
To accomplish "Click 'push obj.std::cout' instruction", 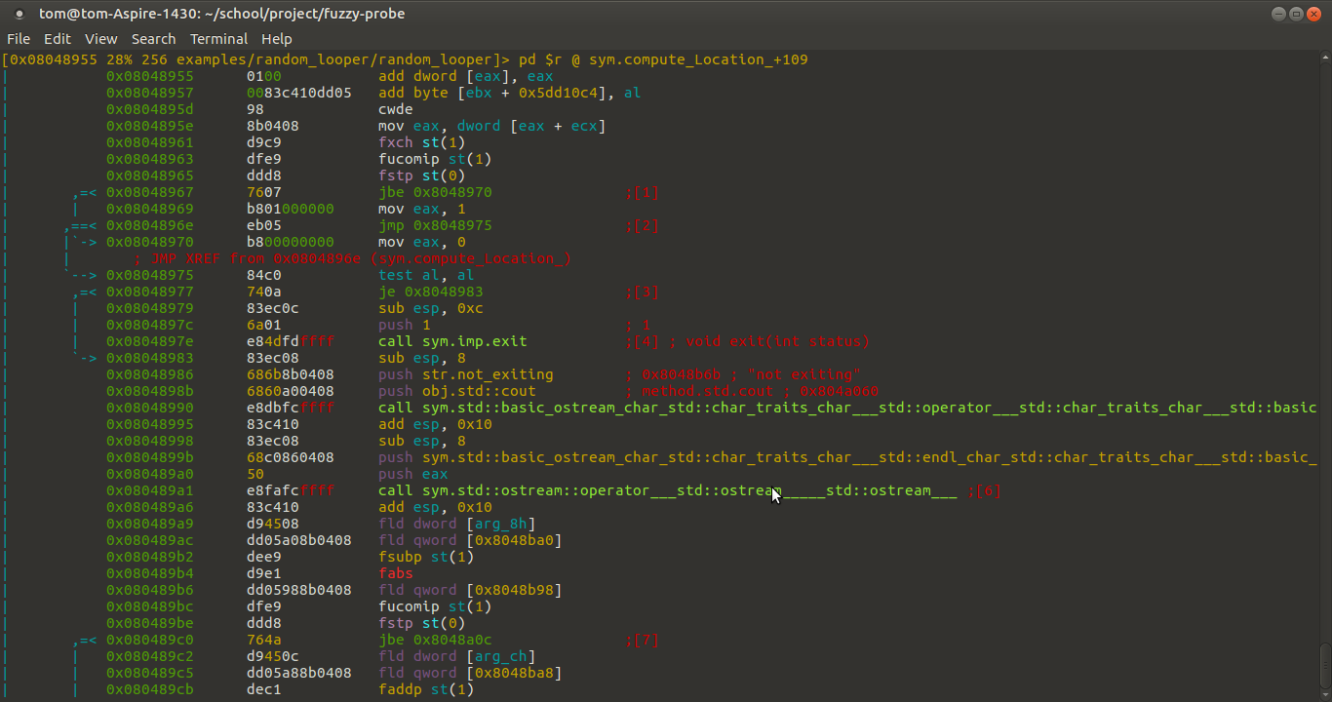I will [457, 391].
